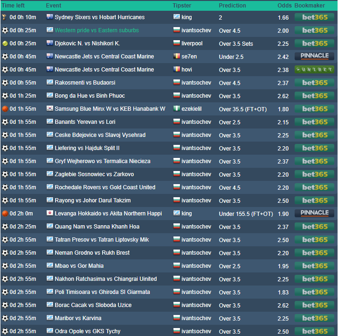This screenshot has width=338, height=336.
Task: Click the 'Under 155.5 (FT+OT)' prediction
Action: [246, 214]
